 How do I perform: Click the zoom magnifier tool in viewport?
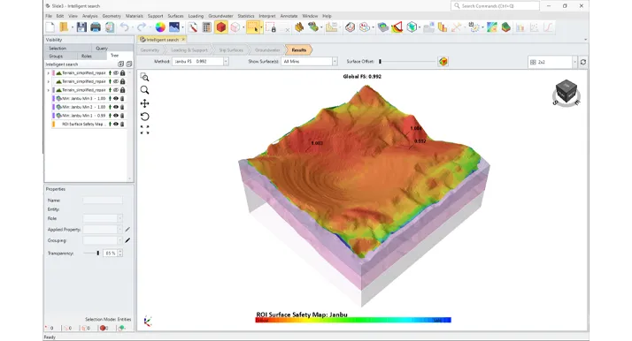point(144,90)
